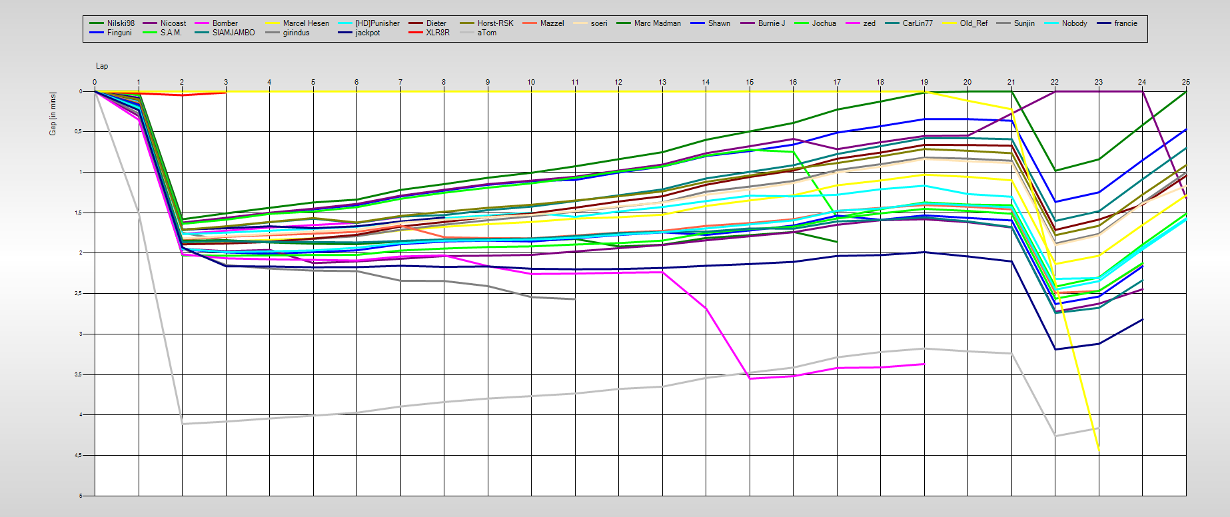Click the 'Gap [in mins]' axis title
Viewport: 1230px width, 517px height.
click(53, 114)
